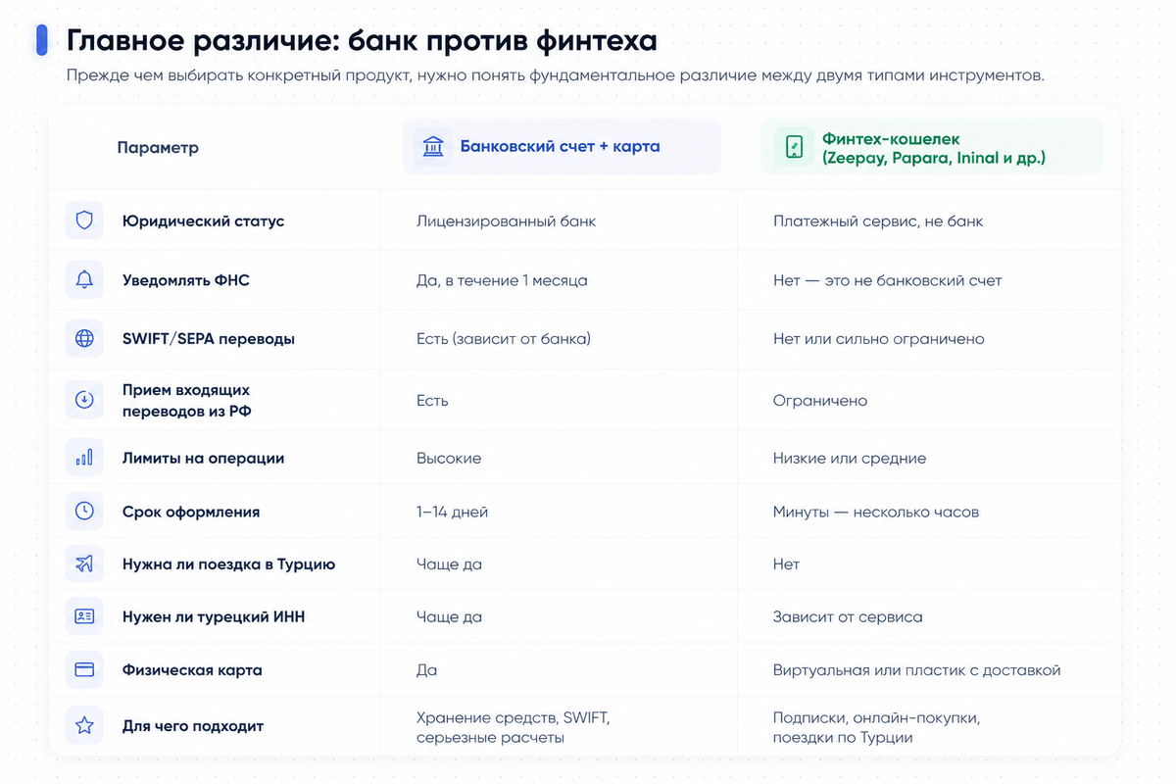Viewport: 1176px width, 784px height.
Task: Click the cell Высокие
Action: click(x=449, y=458)
